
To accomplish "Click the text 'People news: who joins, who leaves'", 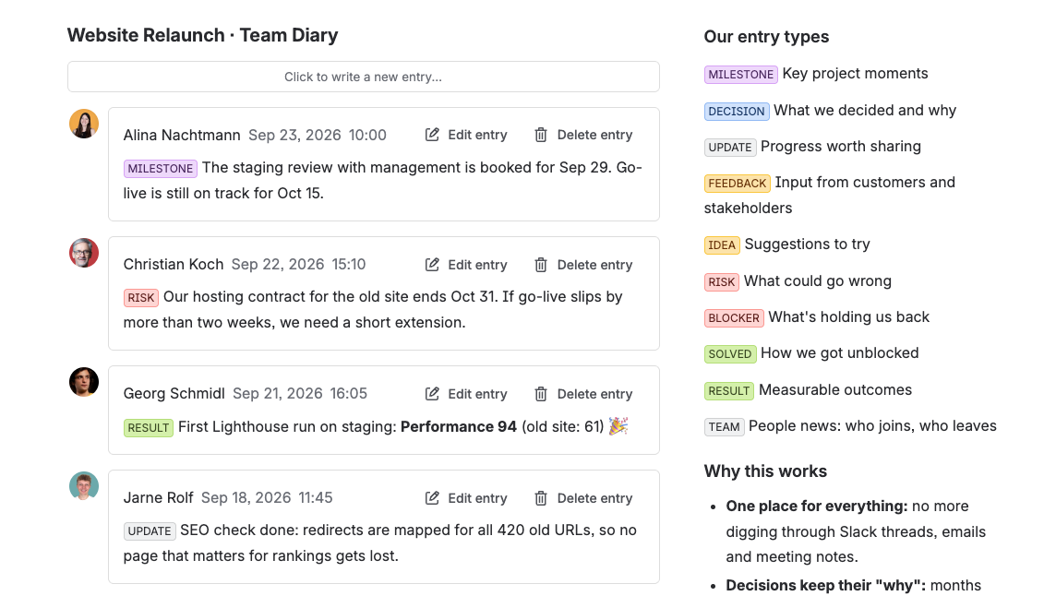I will click(873, 425).
